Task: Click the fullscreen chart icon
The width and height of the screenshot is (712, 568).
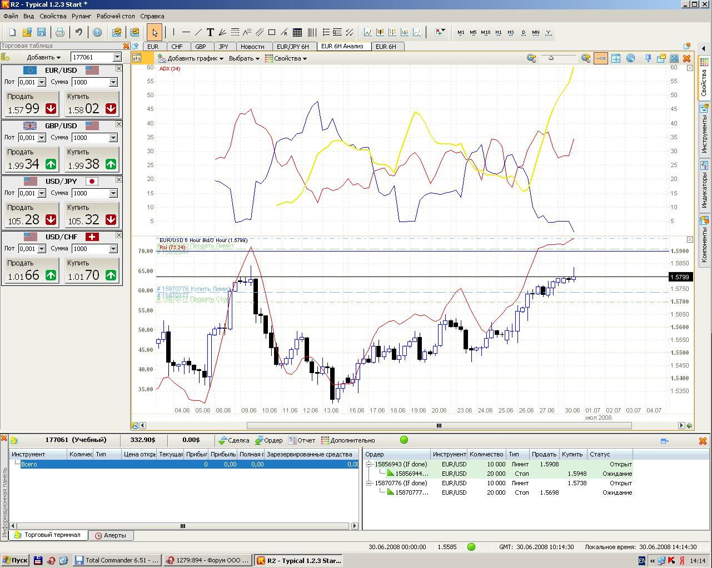Action: pos(674,58)
